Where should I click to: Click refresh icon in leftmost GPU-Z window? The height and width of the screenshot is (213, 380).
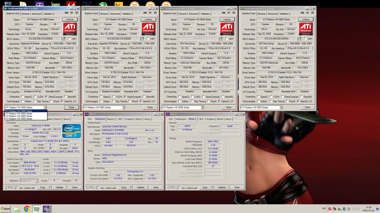pyautogui.click(x=72, y=13)
